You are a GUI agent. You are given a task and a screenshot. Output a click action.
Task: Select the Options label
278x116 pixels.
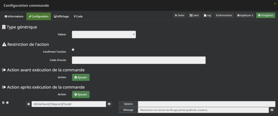[x=128, y=104]
